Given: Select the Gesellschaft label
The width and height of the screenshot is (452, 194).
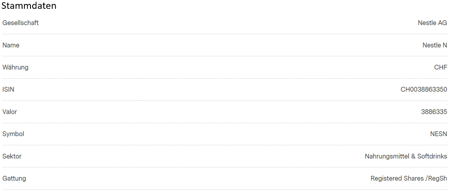Looking at the screenshot, I should [x=20, y=23].
